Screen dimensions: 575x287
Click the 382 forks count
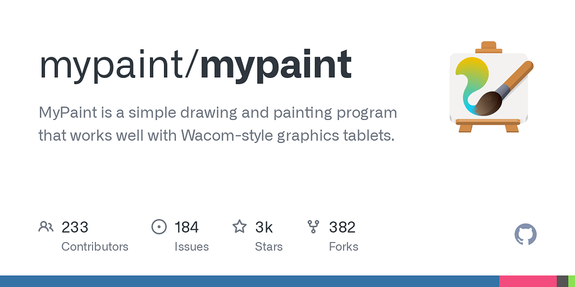[343, 227]
